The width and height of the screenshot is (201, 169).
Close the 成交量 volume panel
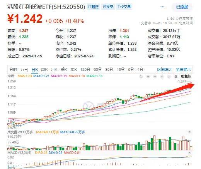189,132
